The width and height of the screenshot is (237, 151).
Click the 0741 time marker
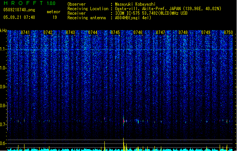click(25, 32)
